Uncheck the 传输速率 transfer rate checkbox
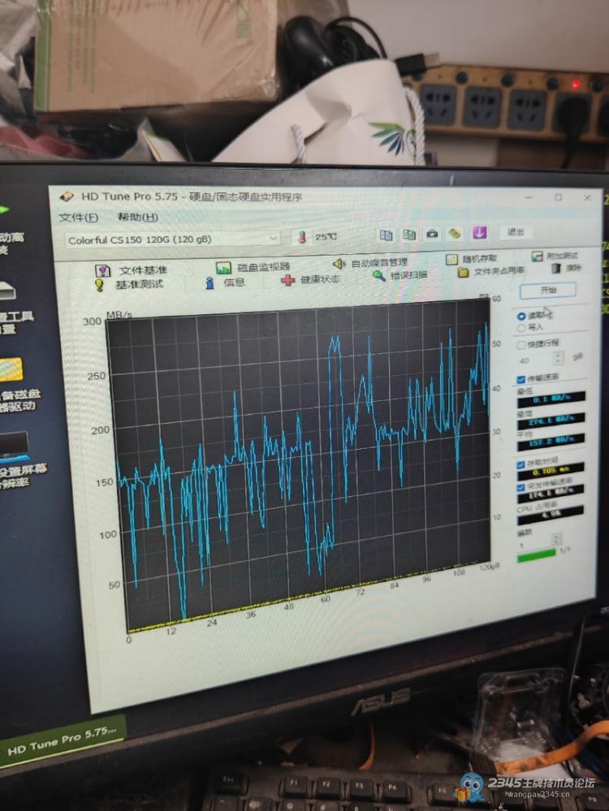 (521, 379)
